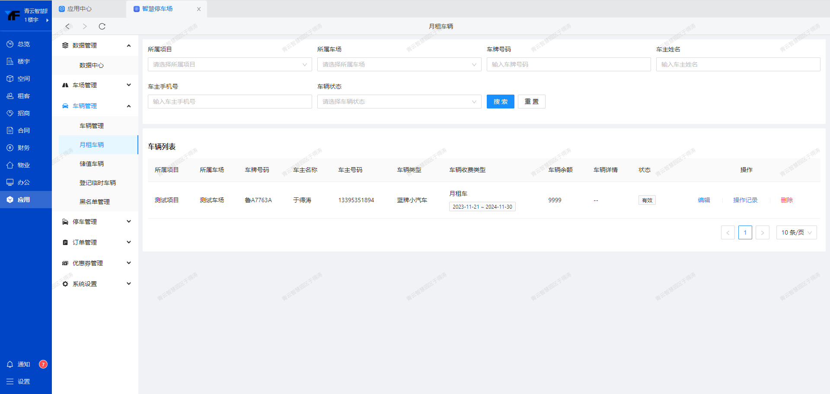Open the notification bell in sidebar
The height and width of the screenshot is (394, 830).
pyautogui.click(x=10, y=364)
